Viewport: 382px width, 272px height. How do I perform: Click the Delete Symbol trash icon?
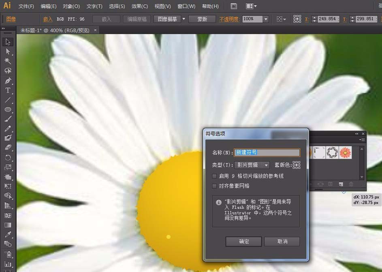pyautogui.click(x=351, y=184)
